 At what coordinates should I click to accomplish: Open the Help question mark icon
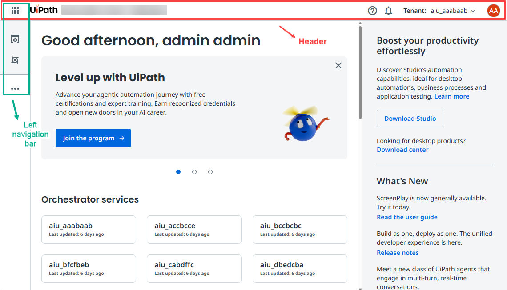[372, 11]
